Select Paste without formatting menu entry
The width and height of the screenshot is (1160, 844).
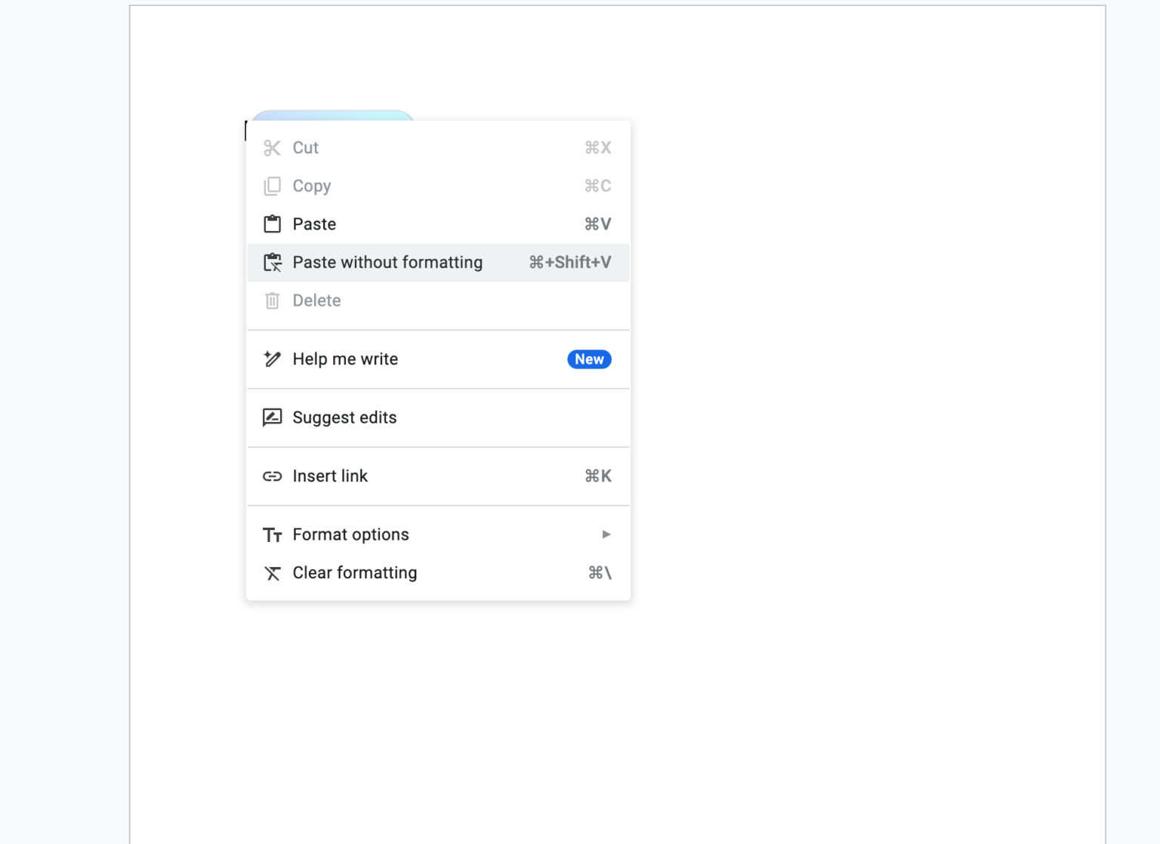pos(387,262)
